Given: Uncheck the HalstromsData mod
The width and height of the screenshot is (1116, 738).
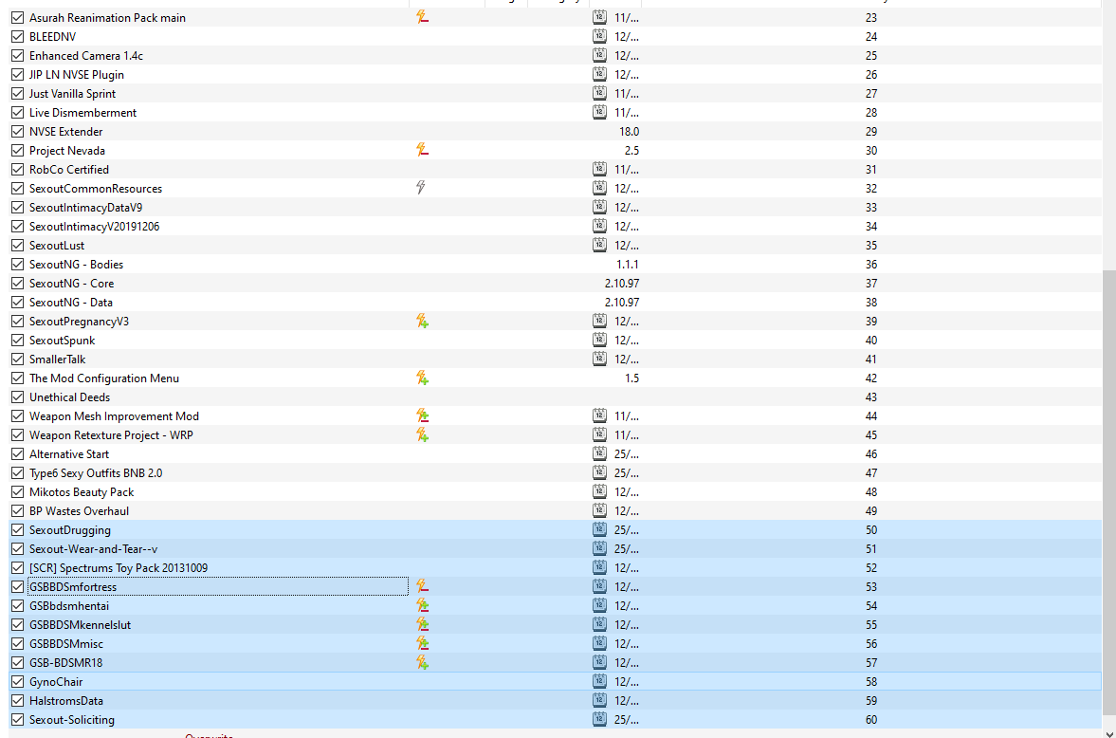Looking at the screenshot, I should [x=18, y=701].
